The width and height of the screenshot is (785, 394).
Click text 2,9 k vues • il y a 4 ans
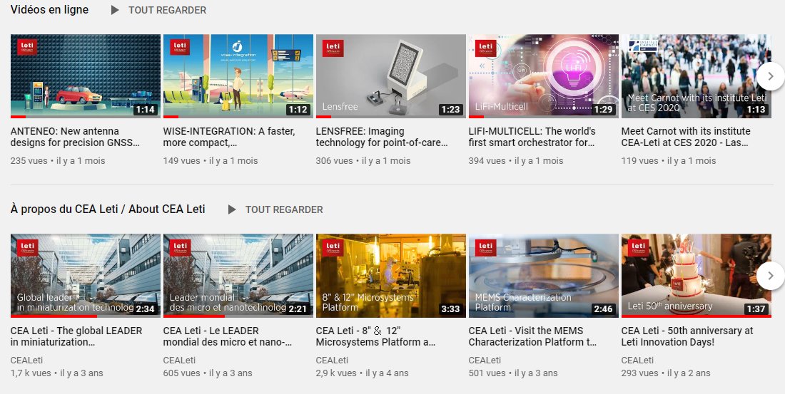pyautogui.click(x=362, y=373)
